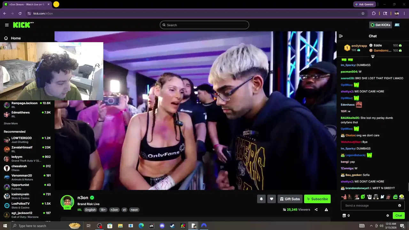Click username seered26 in chat
The height and width of the screenshot is (230, 409).
point(347,78)
